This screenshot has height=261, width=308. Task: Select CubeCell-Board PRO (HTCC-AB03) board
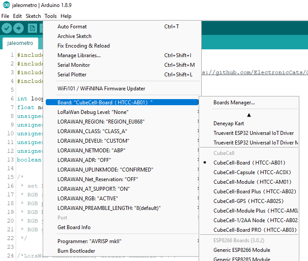point(249,230)
